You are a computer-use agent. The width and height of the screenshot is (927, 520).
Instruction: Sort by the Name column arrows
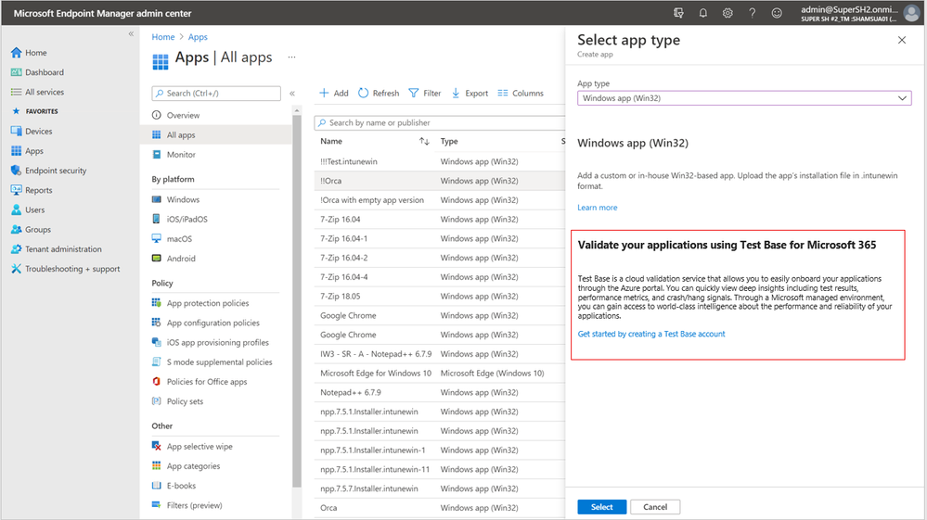pos(424,141)
